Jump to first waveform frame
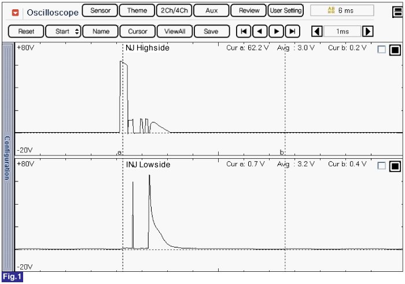This screenshot has height=284, width=405. (x=245, y=31)
